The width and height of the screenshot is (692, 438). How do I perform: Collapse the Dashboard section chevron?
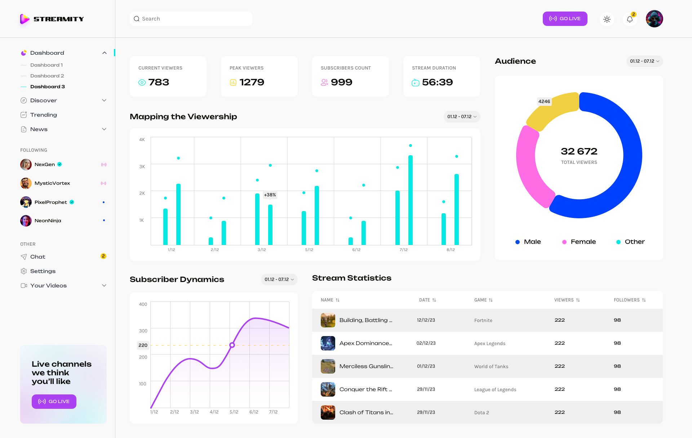coord(104,53)
